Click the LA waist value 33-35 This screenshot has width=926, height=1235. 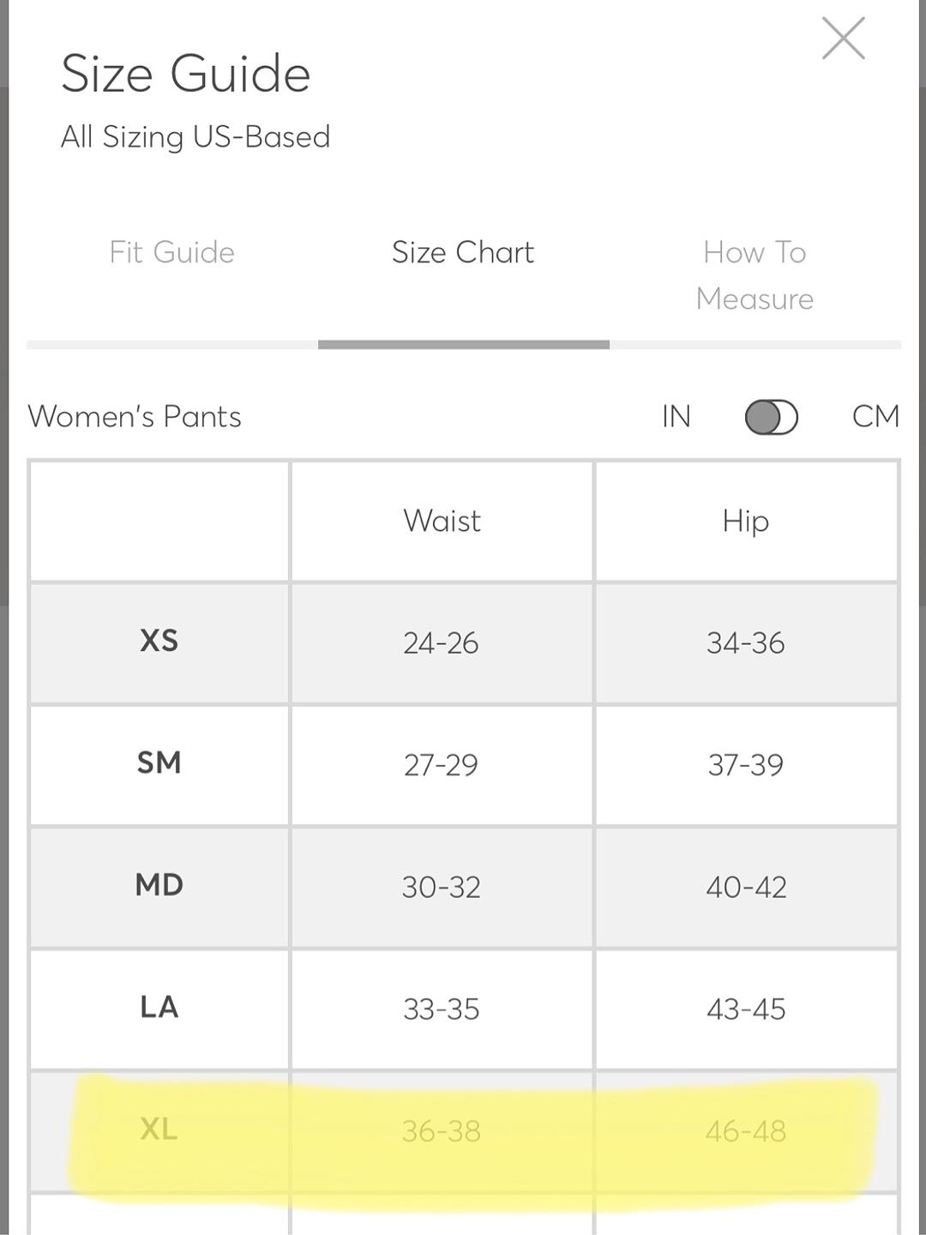[441, 1009]
